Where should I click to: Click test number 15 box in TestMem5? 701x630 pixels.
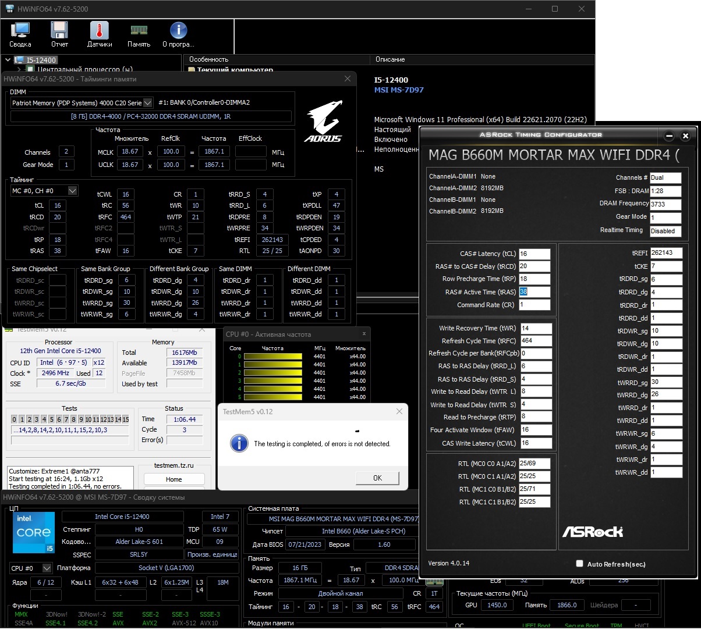coord(125,419)
